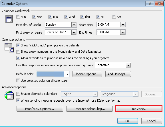Uncheck the Fri work day checkbox

pyautogui.click(x=98, y=17)
